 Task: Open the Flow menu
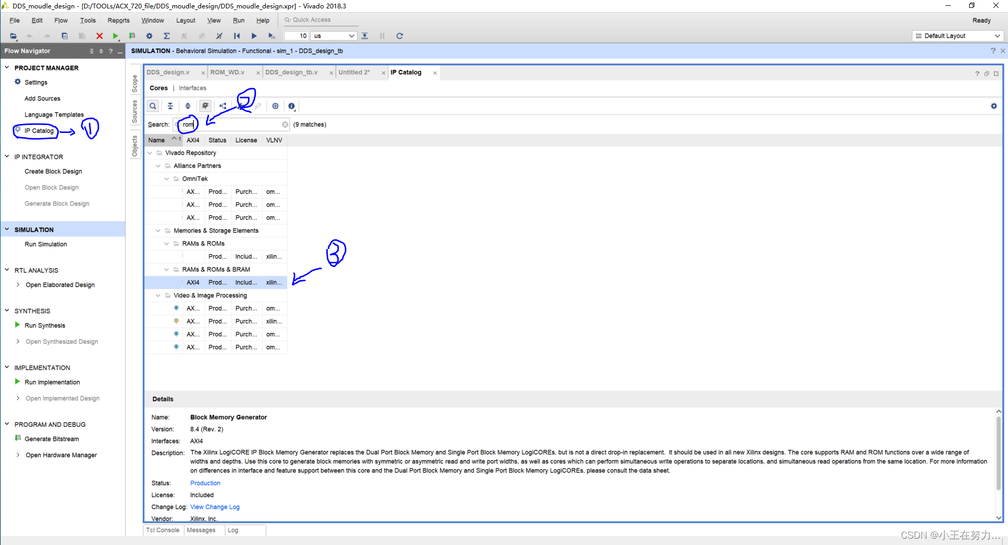coord(61,20)
